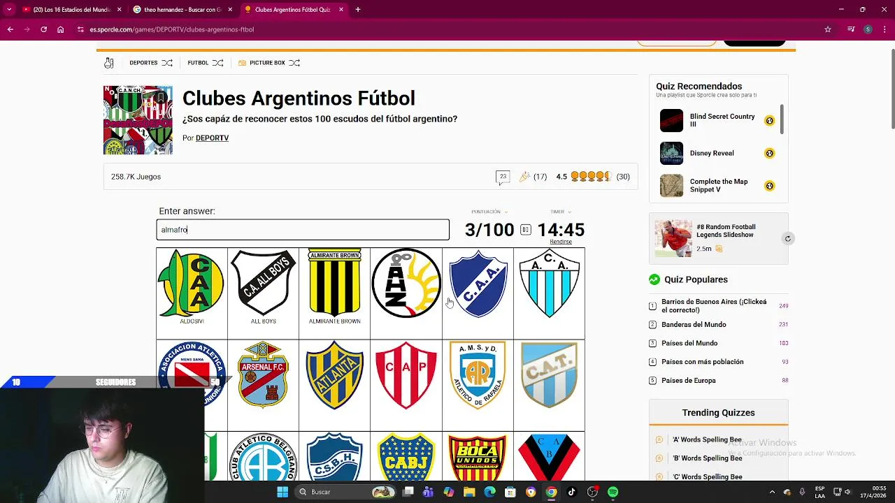Image resolution: width=895 pixels, height=503 pixels.
Task: Open the 23 comments bubble
Action: pyautogui.click(x=503, y=177)
